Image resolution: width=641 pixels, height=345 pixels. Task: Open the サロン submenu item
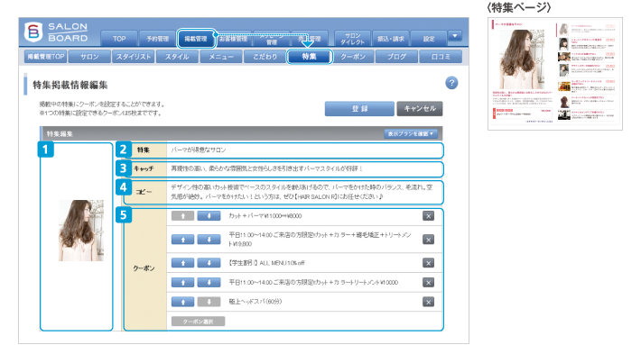click(89, 57)
